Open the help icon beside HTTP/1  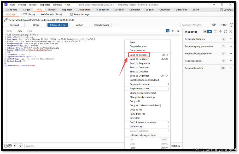(x=231, y=25)
